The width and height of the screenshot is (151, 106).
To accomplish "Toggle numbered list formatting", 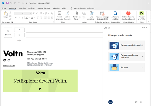I will click(46, 13).
